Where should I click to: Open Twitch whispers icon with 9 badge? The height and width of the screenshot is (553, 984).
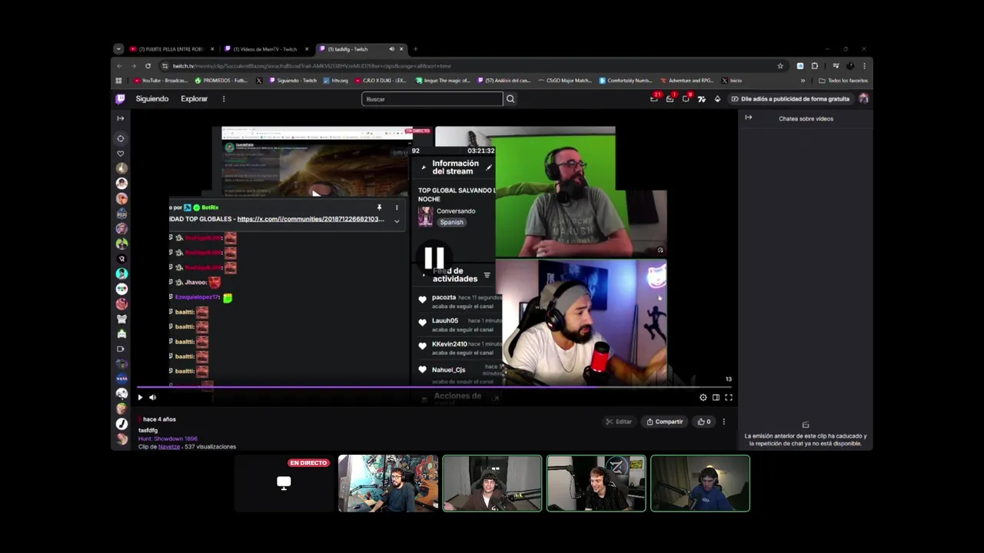coord(686,98)
